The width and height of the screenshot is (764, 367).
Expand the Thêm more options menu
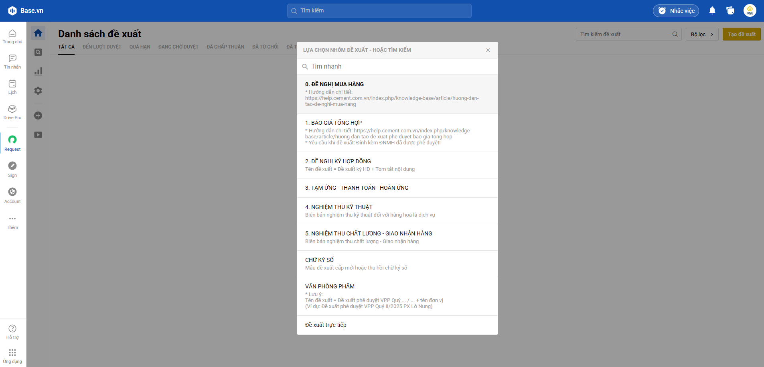click(x=12, y=222)
